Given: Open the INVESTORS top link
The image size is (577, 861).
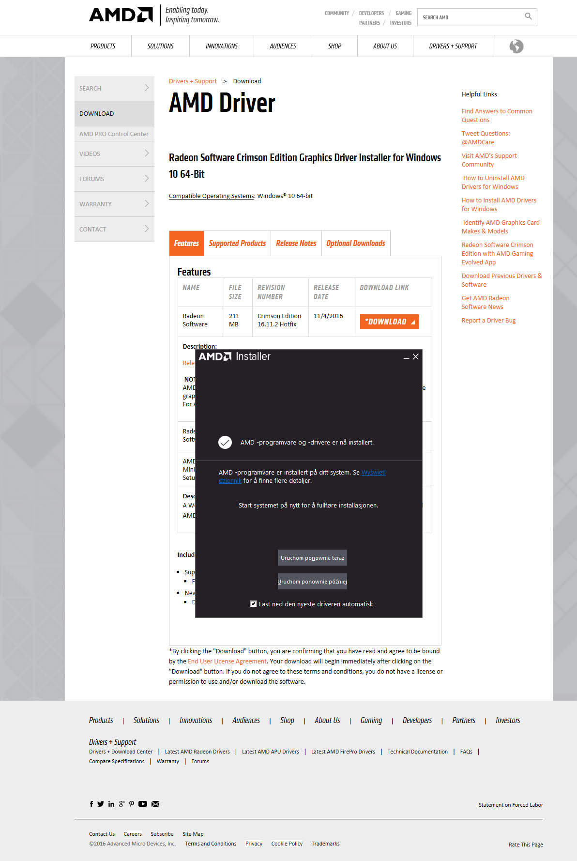Looking at the screenshot, I should 400,23.
